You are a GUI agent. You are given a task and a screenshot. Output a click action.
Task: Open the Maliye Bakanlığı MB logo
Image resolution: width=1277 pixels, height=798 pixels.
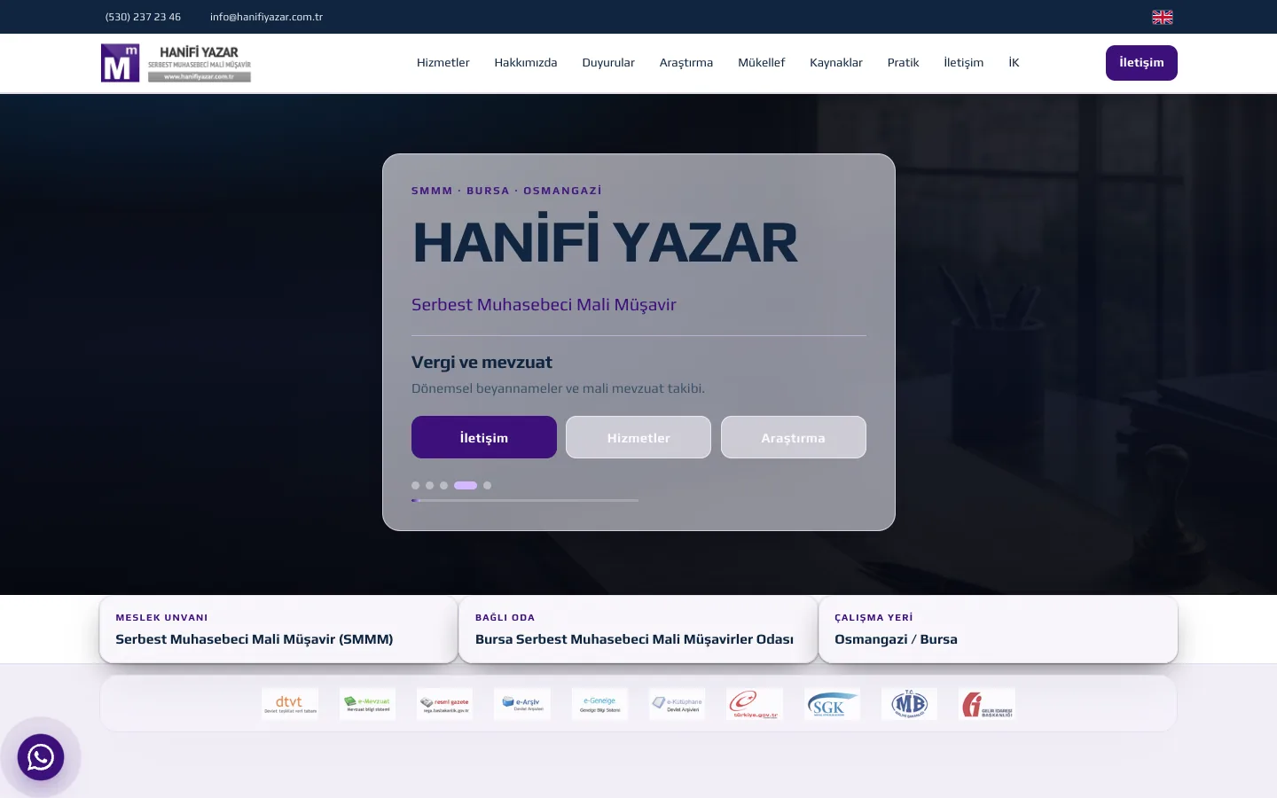point(909,704)
